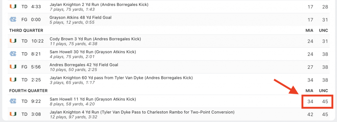Image resolution: width=337 pixels, height=122 pixels.
Task: Click the 42 MIA score in last row
Action: coord(310,114)
